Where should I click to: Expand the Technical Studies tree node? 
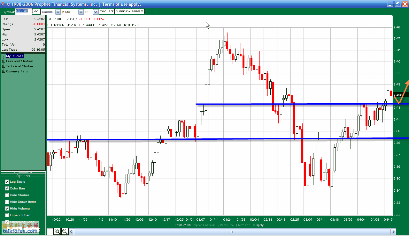(x=4, y=66)
